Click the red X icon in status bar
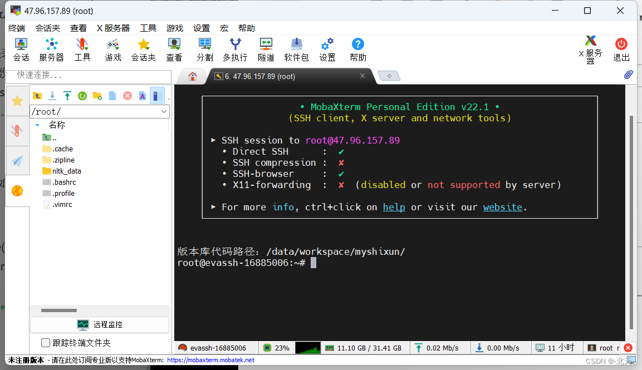 click(628, 348)
